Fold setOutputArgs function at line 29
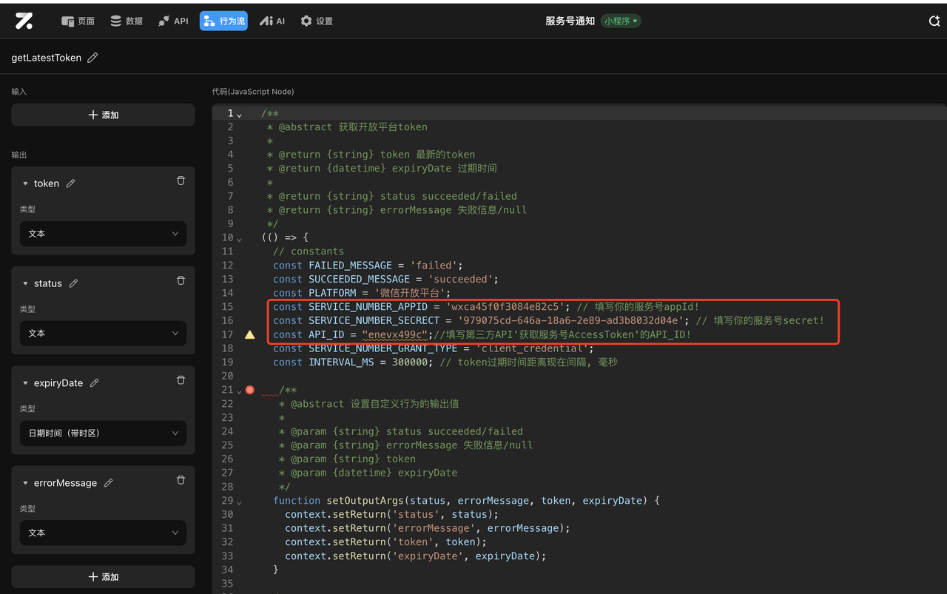Image resolution: width=947 pixels, height=594 pixels. [239, 502]
